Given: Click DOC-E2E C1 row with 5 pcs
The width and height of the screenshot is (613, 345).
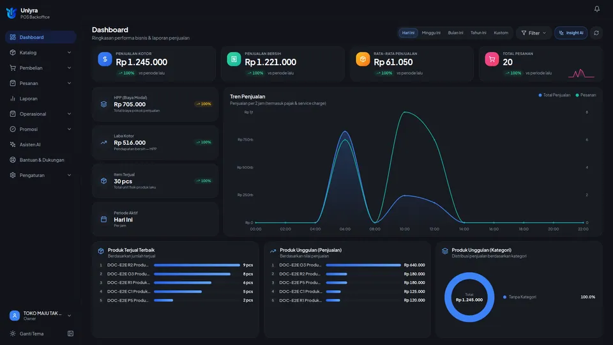Looking at the screenshot, I should point(176,291).
